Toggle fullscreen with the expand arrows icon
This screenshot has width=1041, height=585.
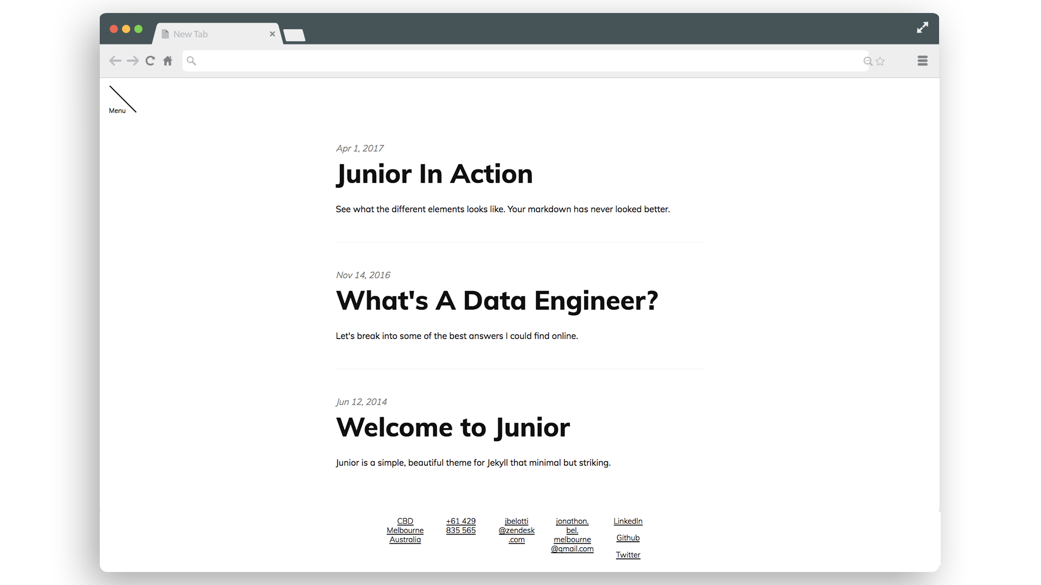point(922,28)
